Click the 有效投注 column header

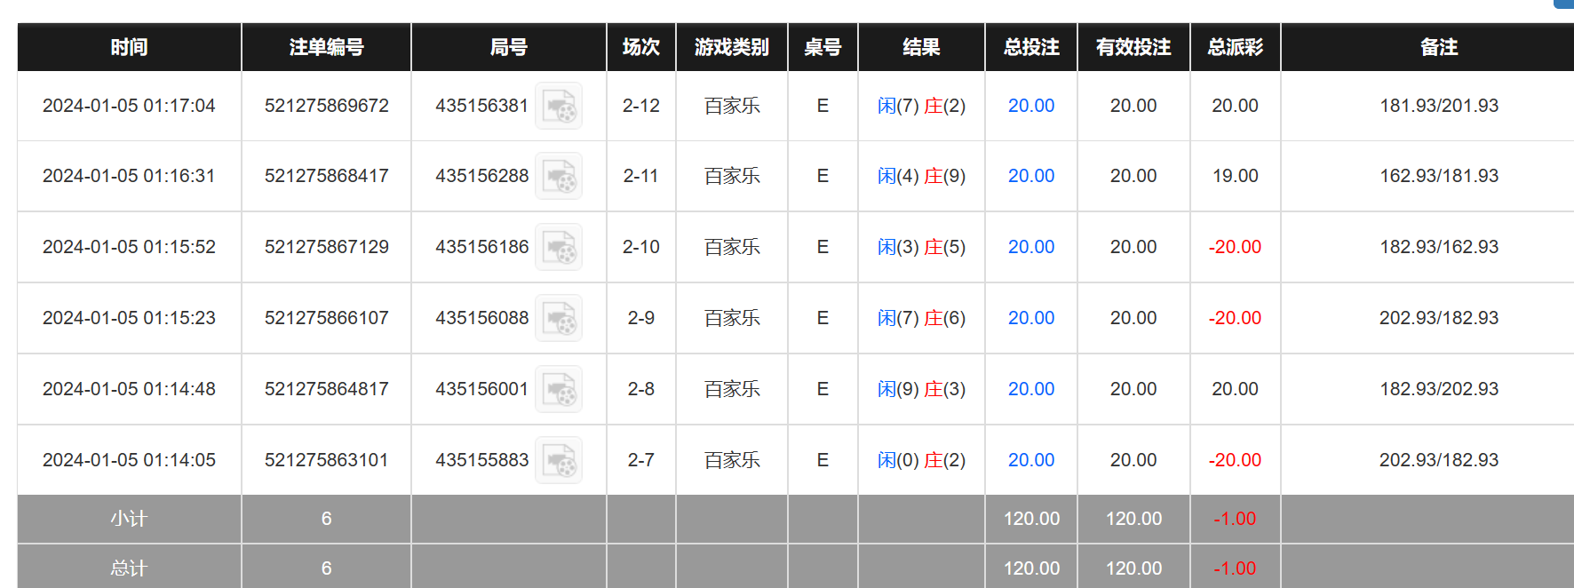tap(1133, 47)
